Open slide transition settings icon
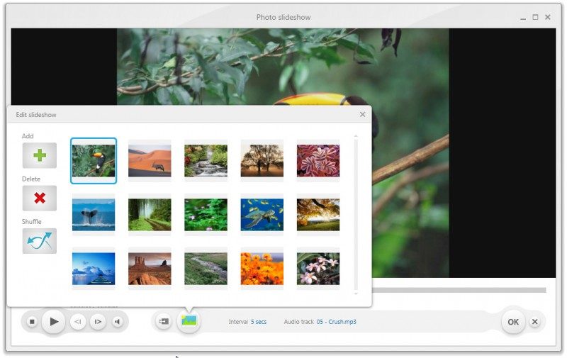 pyautogui.click(x=164, y=321)
